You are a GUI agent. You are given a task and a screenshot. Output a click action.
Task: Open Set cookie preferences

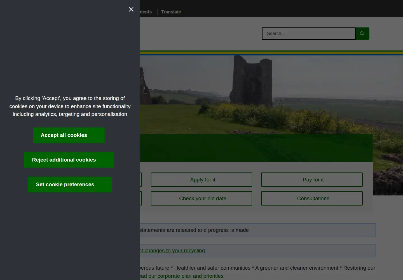[x=70, y=185]
